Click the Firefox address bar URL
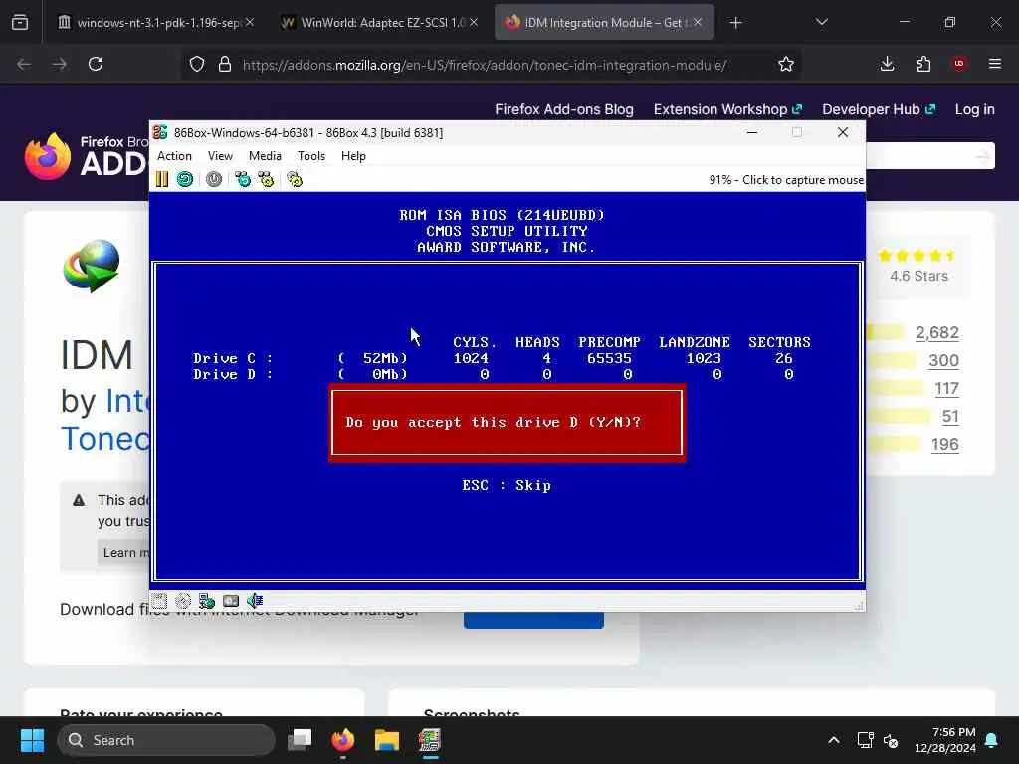This screenshot has width=1019, height=764. tap(485, 65)
